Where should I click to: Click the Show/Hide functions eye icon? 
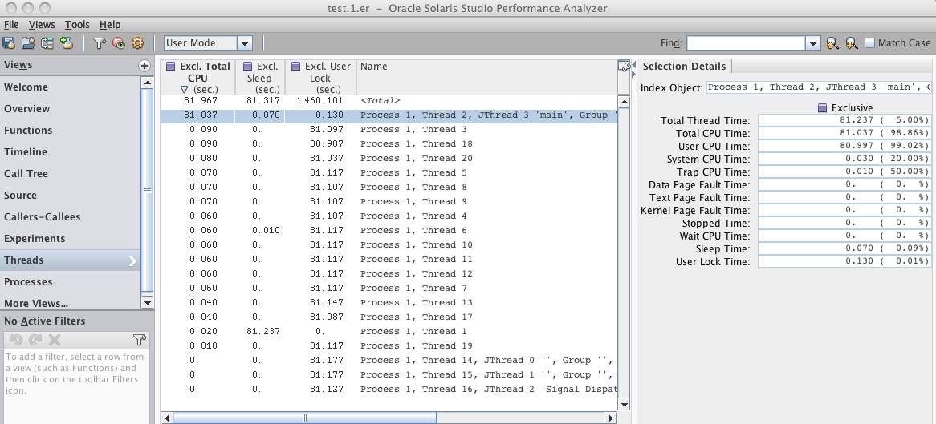pos(119,43)
